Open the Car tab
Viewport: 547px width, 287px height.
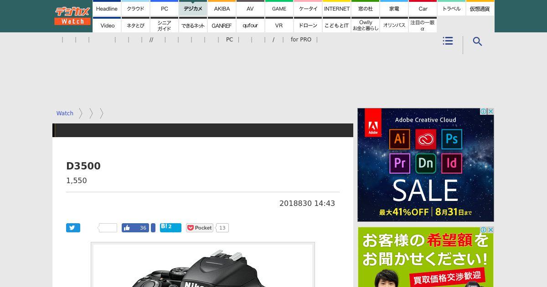tap(423, 8)
